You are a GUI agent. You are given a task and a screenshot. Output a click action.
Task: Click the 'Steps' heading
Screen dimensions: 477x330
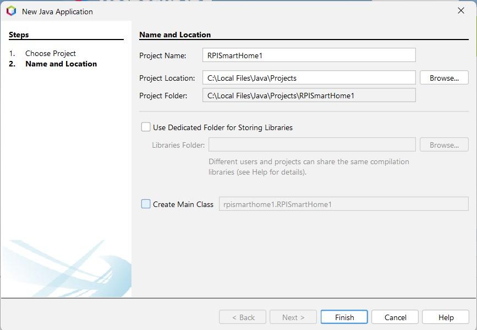click(19, 35)
